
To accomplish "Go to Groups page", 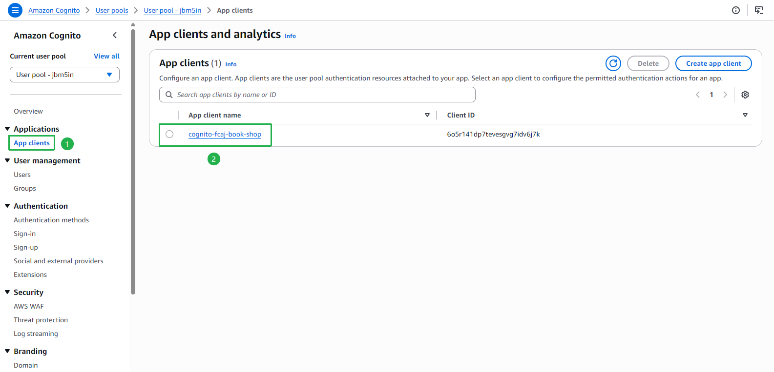I will coord(25,188).
